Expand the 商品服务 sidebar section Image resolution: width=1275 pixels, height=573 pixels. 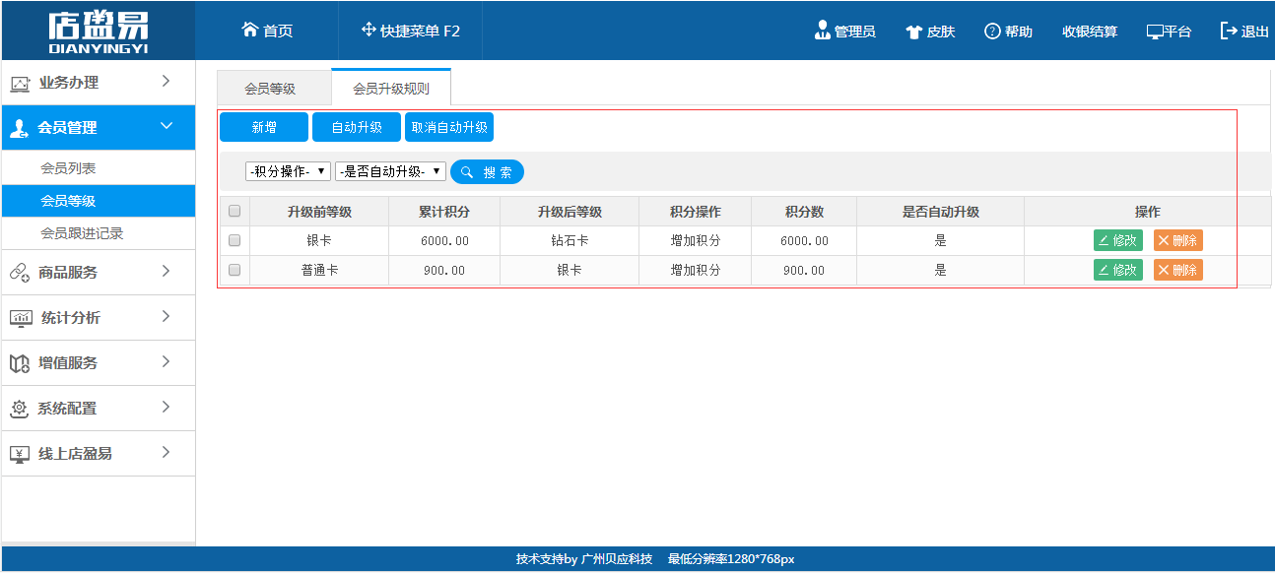pyautogui.click(x=98, y=273)
